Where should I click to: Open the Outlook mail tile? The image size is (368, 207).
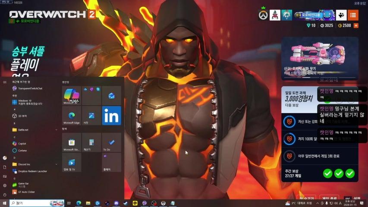(111, 95)
